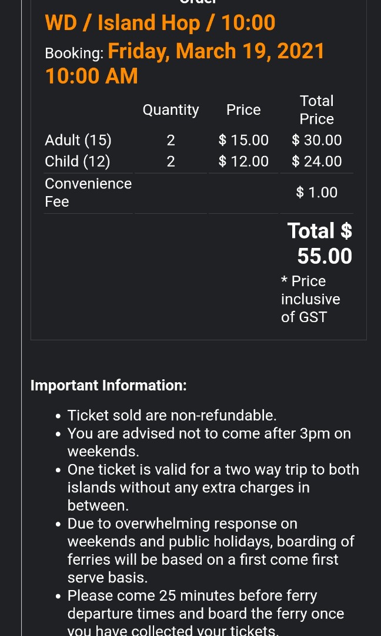Click the Convenience Fee label
Image resolution: width=381 pixels, height=636 pixels.
click(88, 193)
